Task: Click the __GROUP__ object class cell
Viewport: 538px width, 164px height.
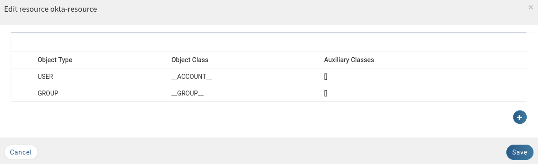Action: 187,93
